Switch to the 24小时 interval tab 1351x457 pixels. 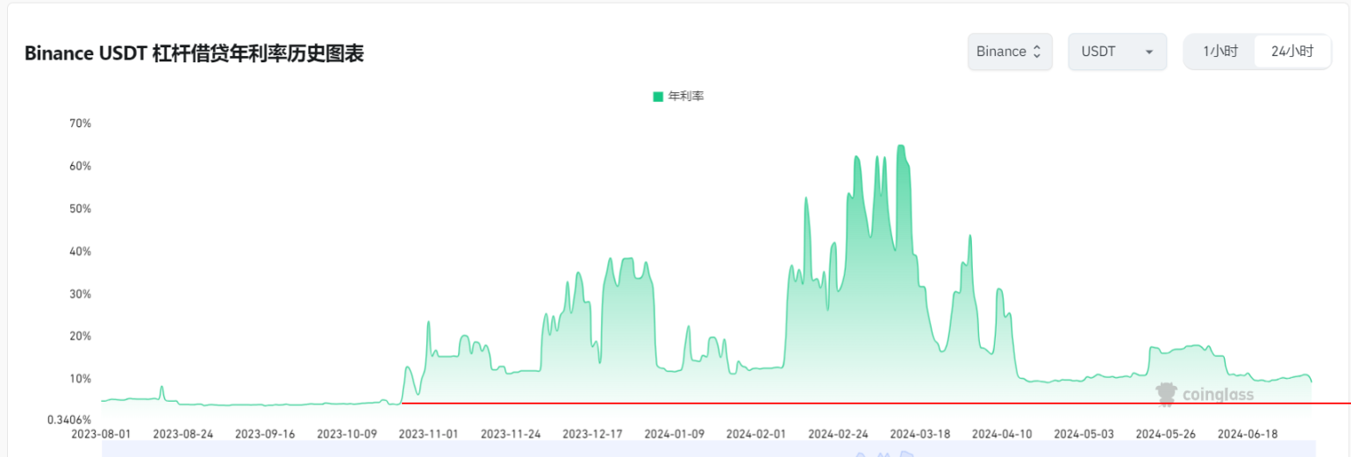[x=1292, y=52]
